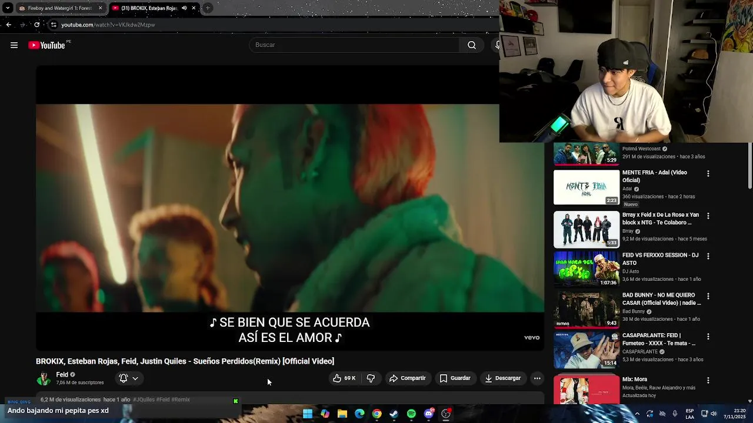Open File Explorer from the taskbar

tap(342, 414)
